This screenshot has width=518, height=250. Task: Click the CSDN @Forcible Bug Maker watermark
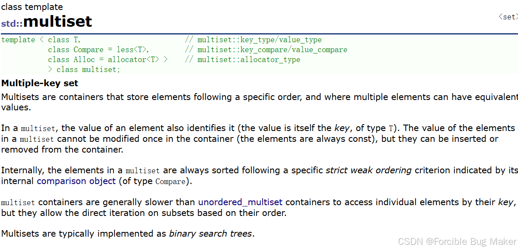point(457,242)
